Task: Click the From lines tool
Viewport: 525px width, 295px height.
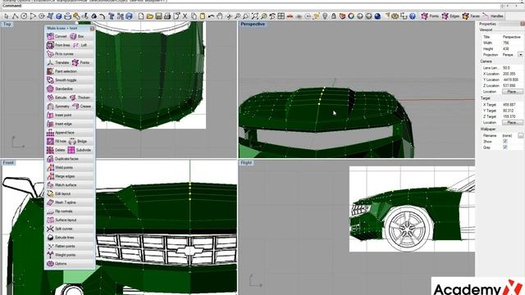Action: point(59,45)
